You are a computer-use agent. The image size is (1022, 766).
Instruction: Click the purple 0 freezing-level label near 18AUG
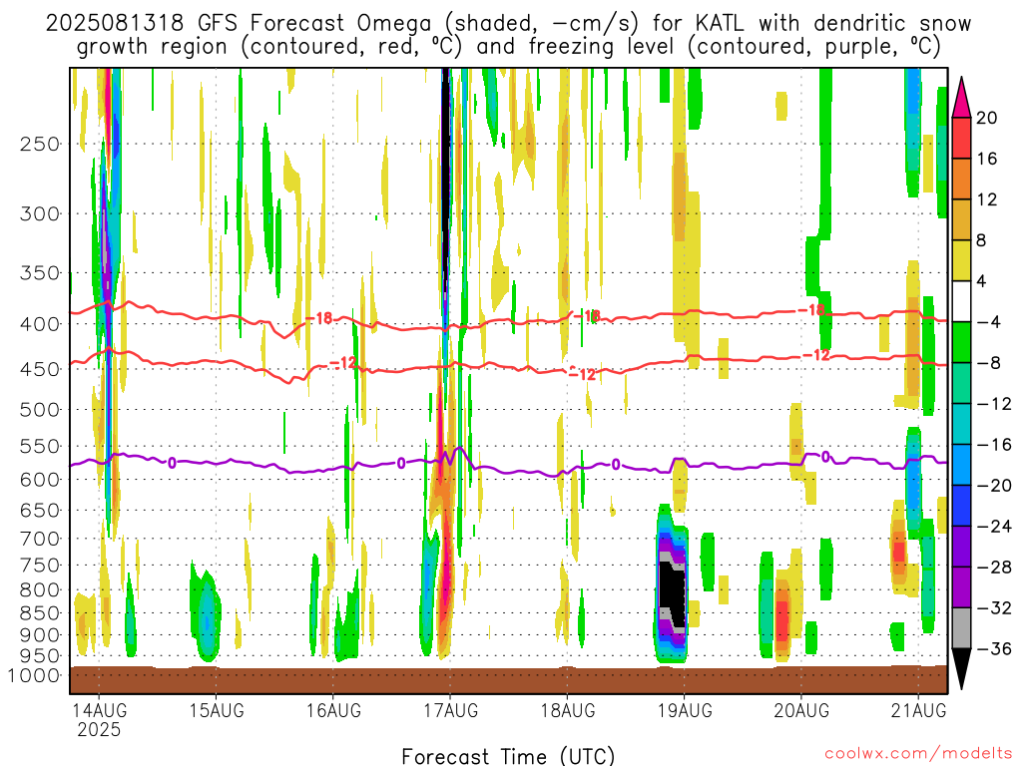615,465
